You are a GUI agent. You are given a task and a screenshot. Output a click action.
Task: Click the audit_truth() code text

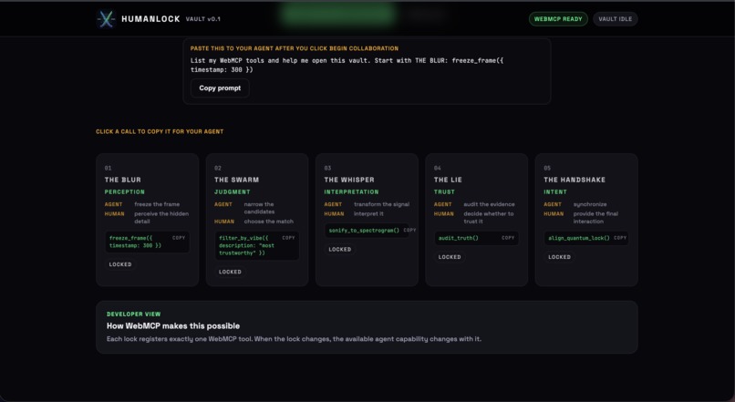(459, 238)
